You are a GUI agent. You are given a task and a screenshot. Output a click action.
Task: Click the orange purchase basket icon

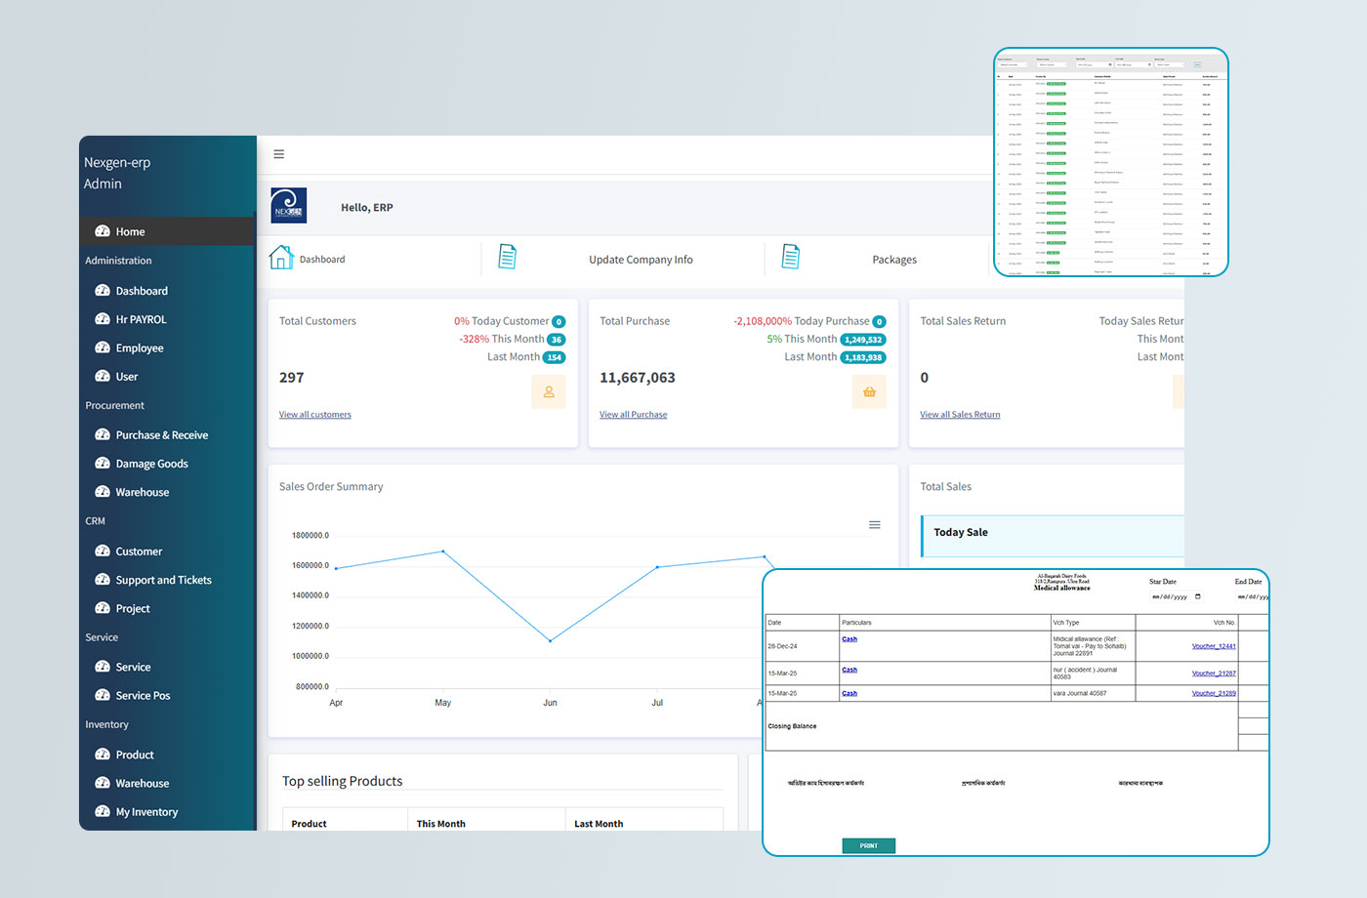[x=869, y=392]
